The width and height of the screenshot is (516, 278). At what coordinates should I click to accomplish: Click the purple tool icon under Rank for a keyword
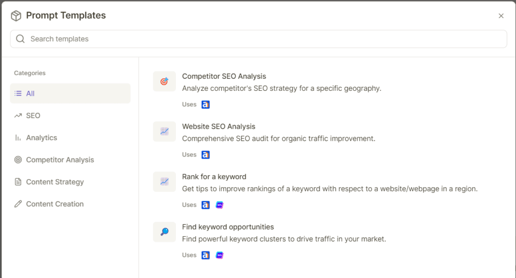220,205
